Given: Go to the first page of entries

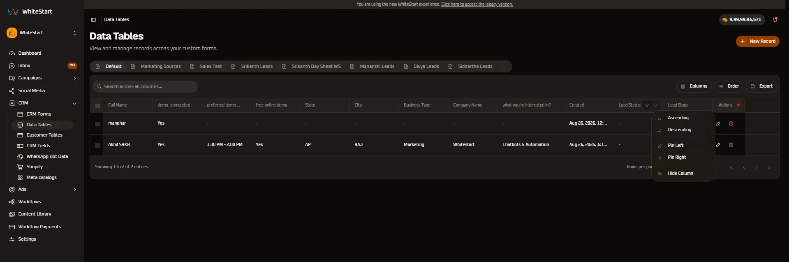Looking at the screenshot, I should tap(731, 167).
